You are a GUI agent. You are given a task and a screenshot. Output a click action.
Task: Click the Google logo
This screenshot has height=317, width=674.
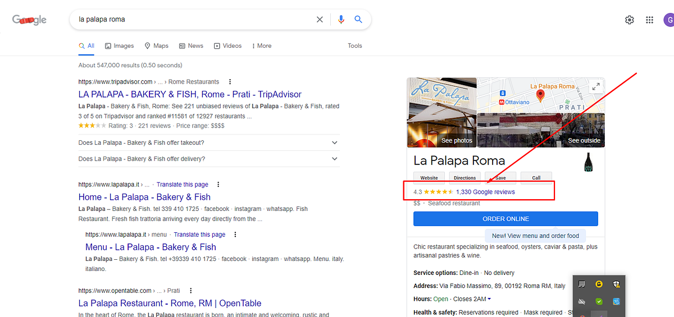(29, 20)
